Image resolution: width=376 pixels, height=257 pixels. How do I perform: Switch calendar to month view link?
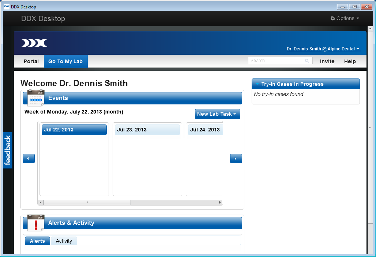(x=113, y=112)
